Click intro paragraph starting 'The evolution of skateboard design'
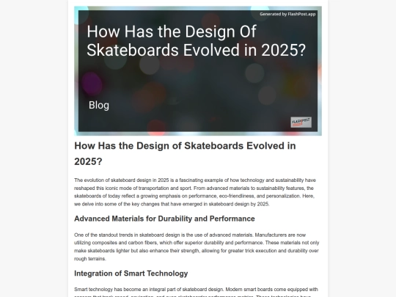This screenshot has width=396, height=297. tap(195, 192)
